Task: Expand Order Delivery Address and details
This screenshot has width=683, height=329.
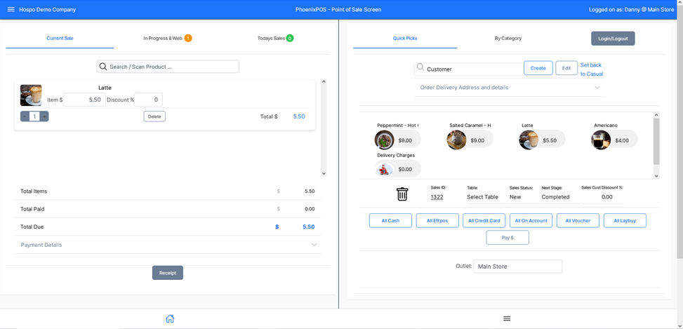Action: [597, 88]
